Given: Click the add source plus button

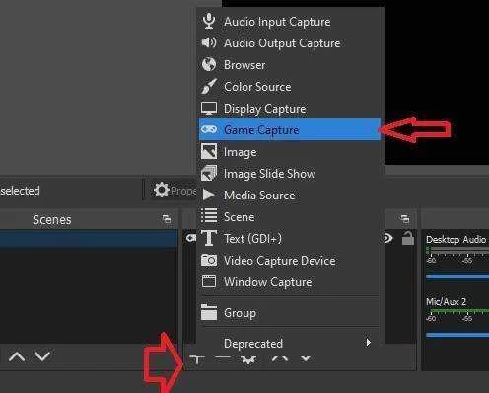Looking at the screenshot, I should [x=197, y=360].
